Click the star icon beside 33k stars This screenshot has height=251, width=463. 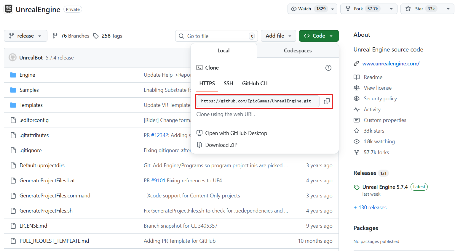(357, 131)
